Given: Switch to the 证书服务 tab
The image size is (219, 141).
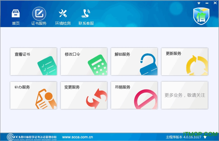Looking at the screenshot, I should coord(39,16).
